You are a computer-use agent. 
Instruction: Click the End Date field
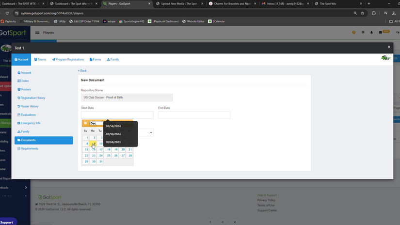tap(194, 115)
